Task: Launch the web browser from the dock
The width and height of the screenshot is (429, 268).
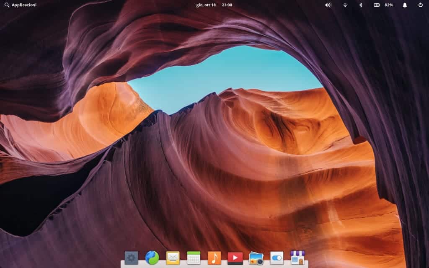Action: [152, 258]
